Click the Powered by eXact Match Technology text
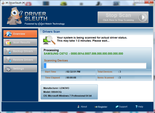Image resolution: width=155 pixels, height=113 pixels. pos(44,24)
